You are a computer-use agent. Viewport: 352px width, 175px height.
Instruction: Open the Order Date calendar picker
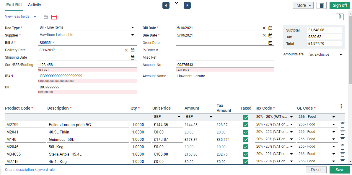270,43
